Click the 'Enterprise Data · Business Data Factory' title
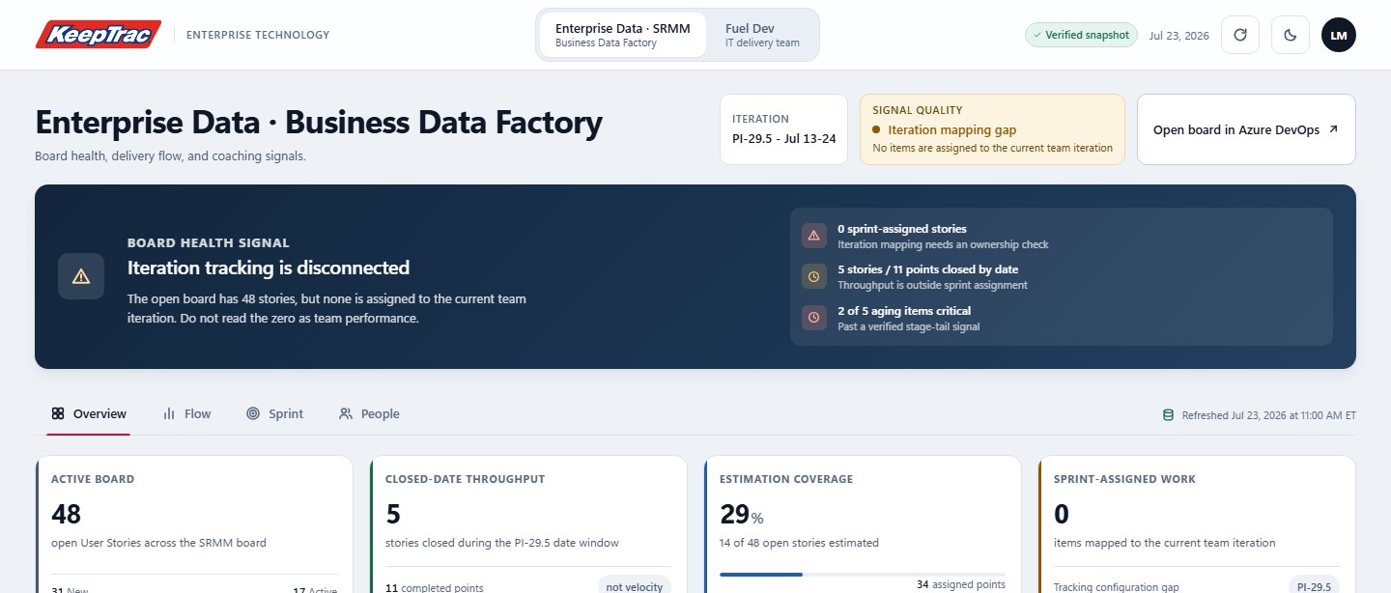Screen dimensions: 1391x593 319,123
